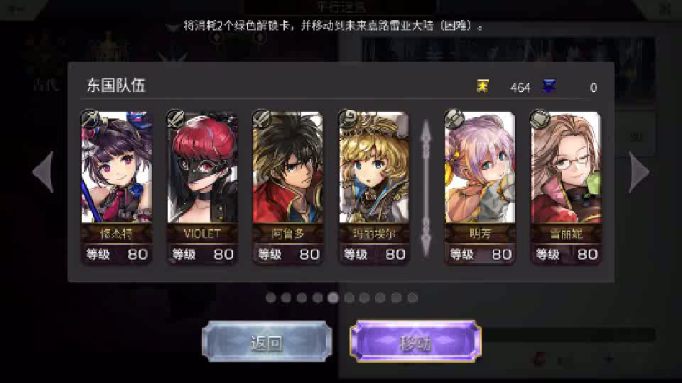This screenshot has height=383, width=682.
Task: Select the 阿鲁多 red-coat character card
Action: (x=288, y=187)
